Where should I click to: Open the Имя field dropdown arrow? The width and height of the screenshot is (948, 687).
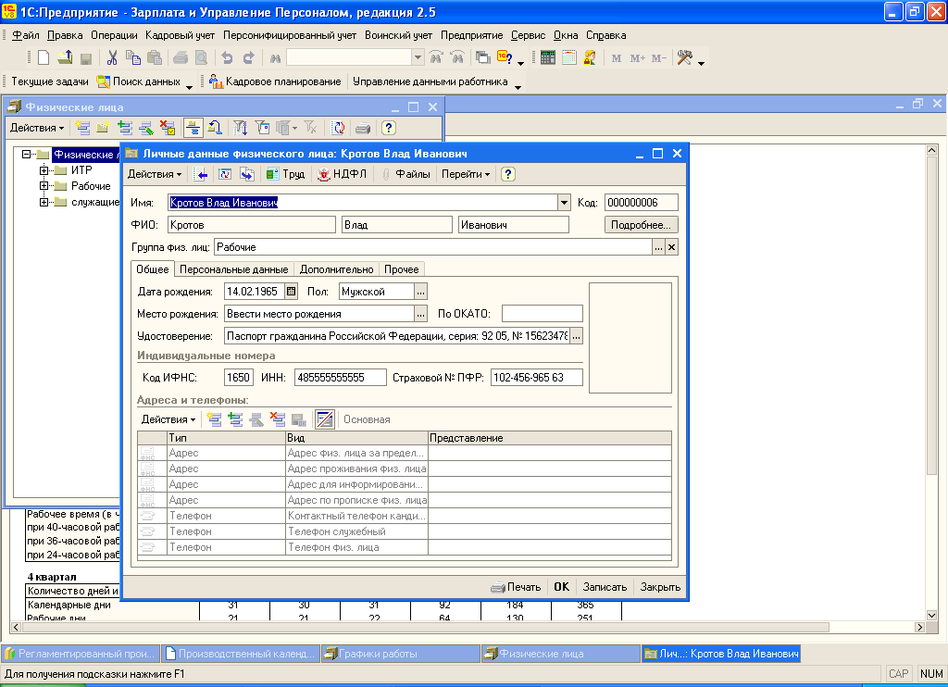(x=564, y=203)
